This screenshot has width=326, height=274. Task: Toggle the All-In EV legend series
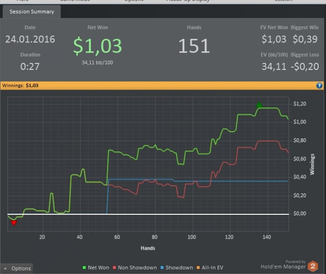click(210, 267)
